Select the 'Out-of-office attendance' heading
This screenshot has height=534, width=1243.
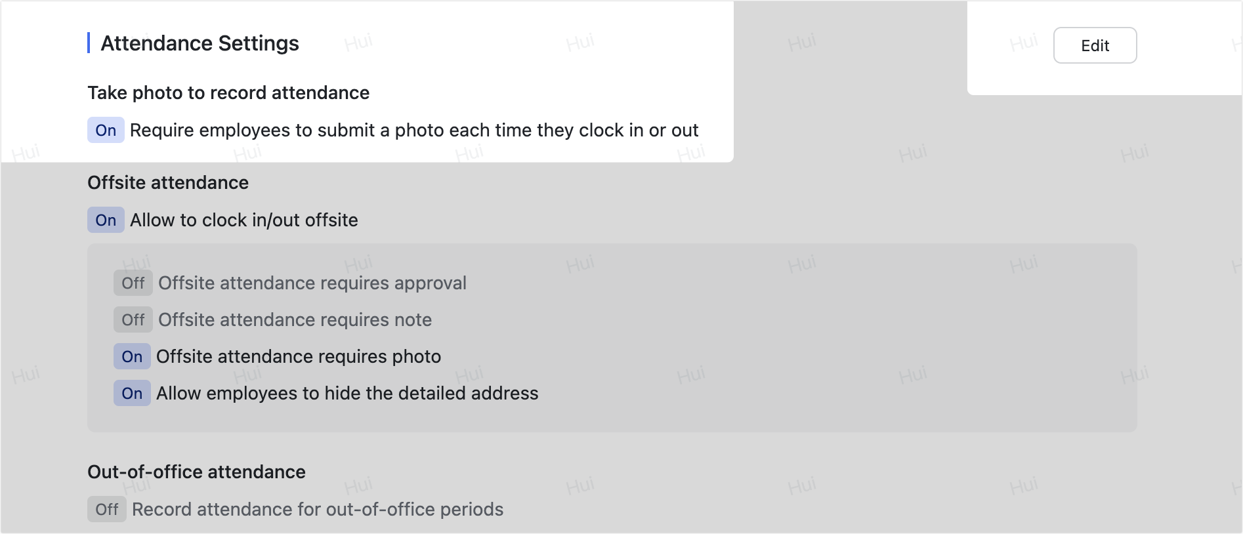coord(196,472)
